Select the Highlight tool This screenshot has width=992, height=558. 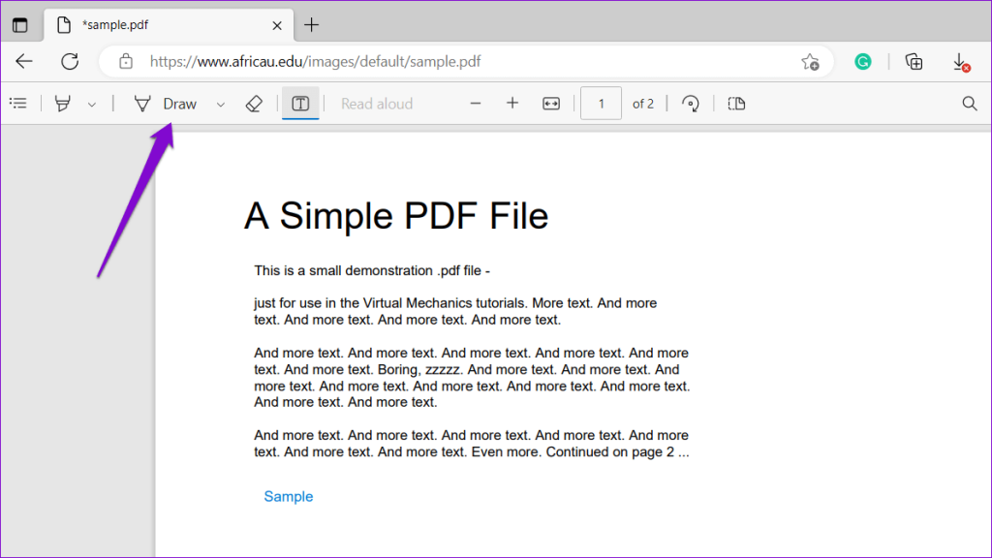coord(62,103)
